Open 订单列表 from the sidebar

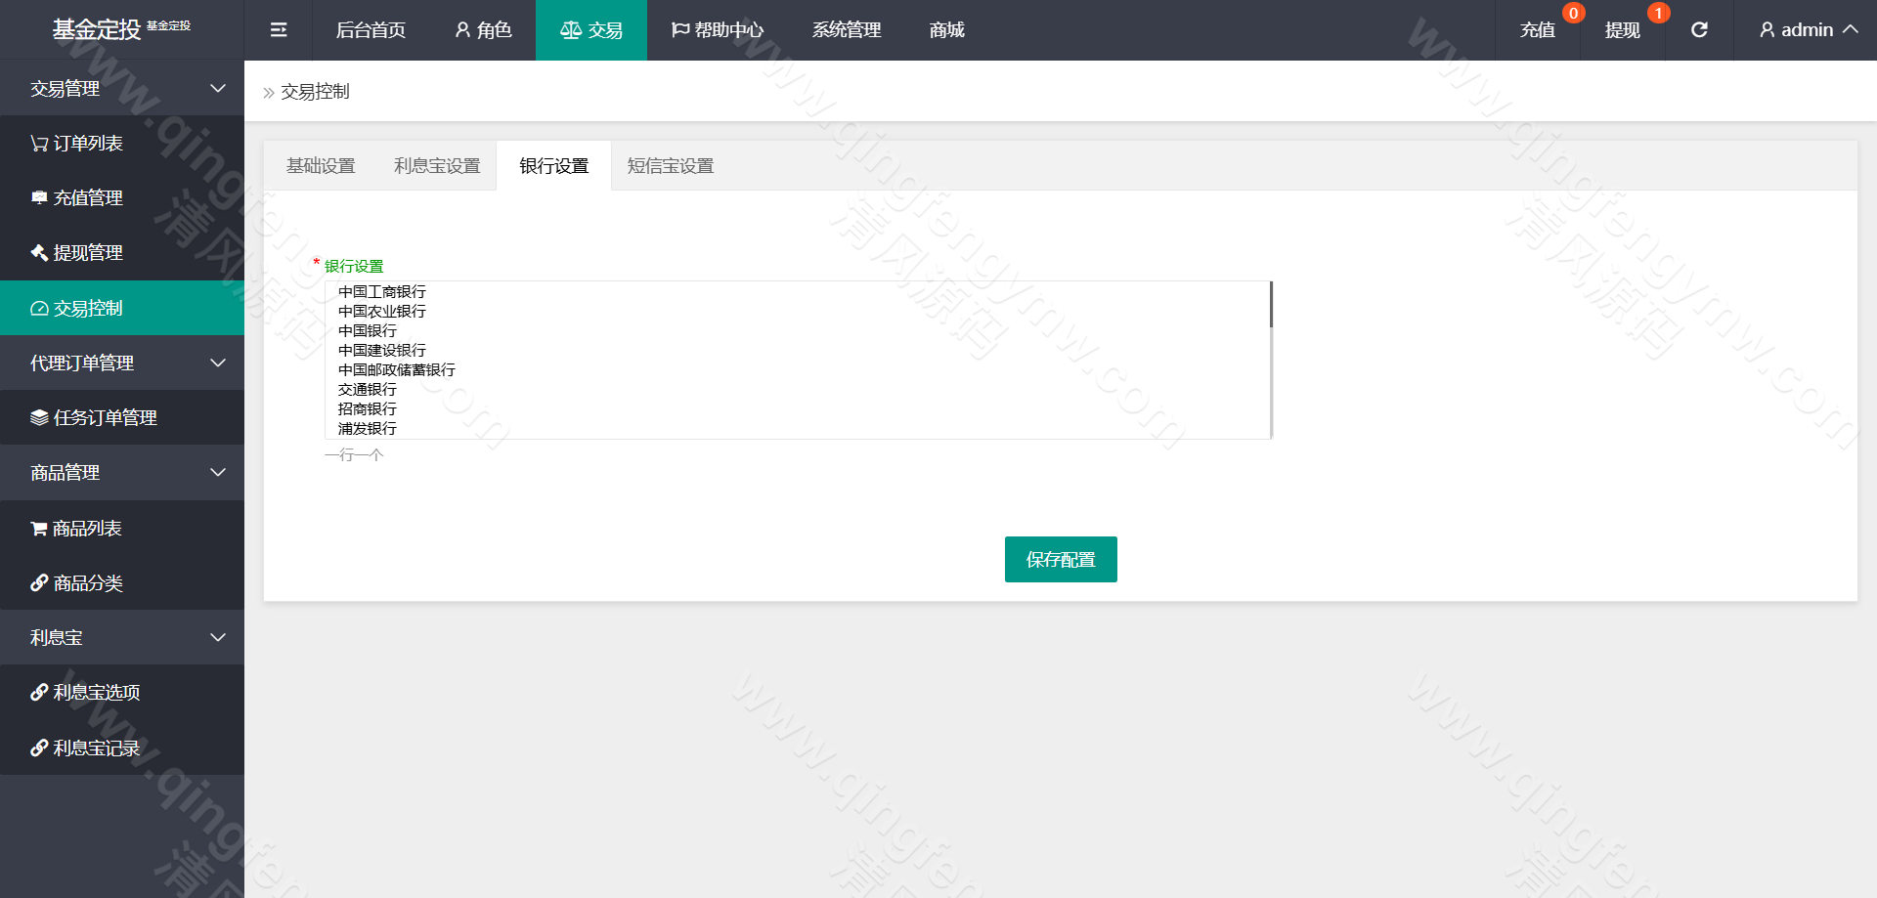pyautogui.click(x=86, y=143)
